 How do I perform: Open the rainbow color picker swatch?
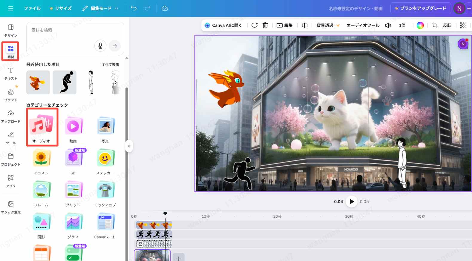pos(420,25)
